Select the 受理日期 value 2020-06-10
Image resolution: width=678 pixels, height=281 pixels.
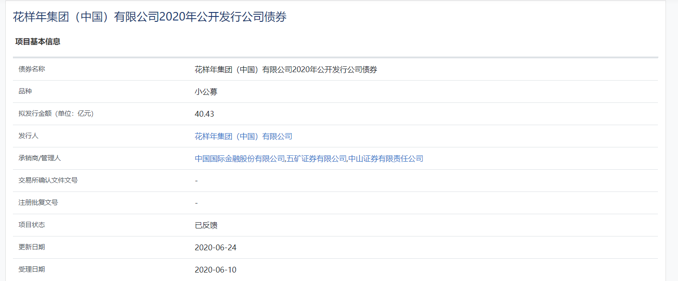(x=215, y=269)
